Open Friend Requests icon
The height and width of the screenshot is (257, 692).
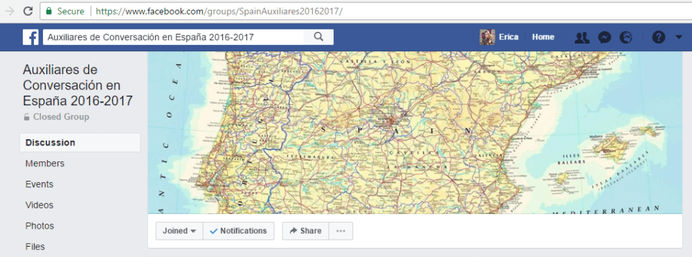[x=582, y=37]
